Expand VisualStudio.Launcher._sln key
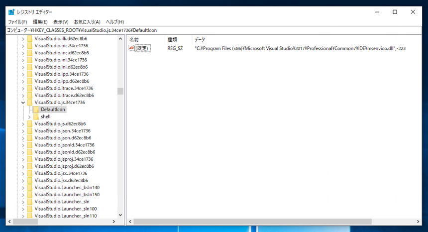The image size is (428, 232). [x=23, y=202]
